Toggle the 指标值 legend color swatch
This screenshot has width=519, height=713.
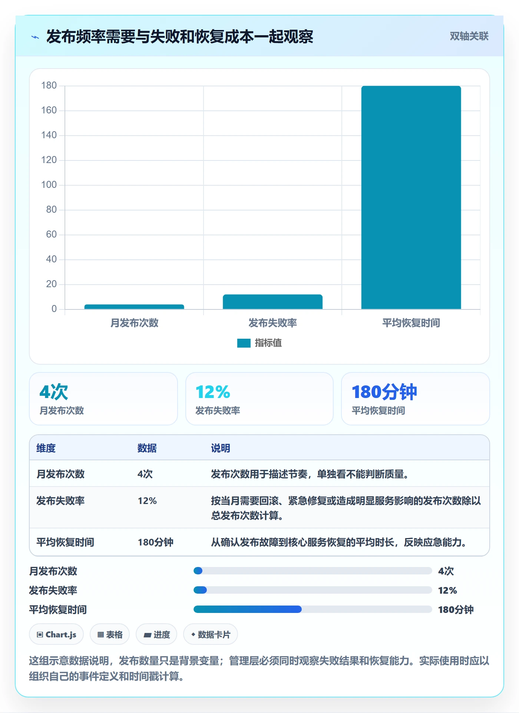tap(244, 343)
